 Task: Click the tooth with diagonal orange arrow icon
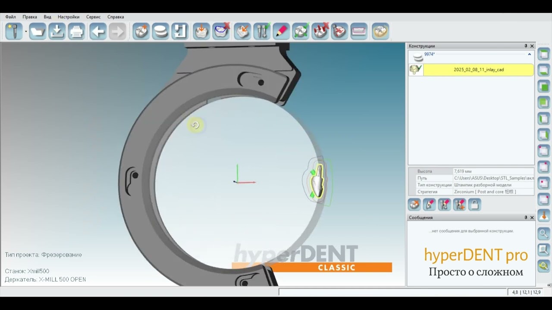pos(242,31)
